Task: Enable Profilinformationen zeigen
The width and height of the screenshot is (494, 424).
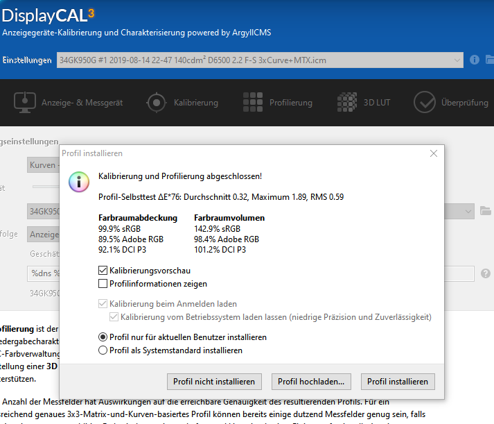Action: point(103,284)
